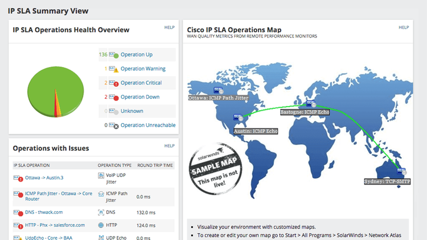Image resolution: width=427 pixels, height=240 pixels.
Task: Click the Ottawa: ICMP Path Jitter map label
Action: click(218, 98)
